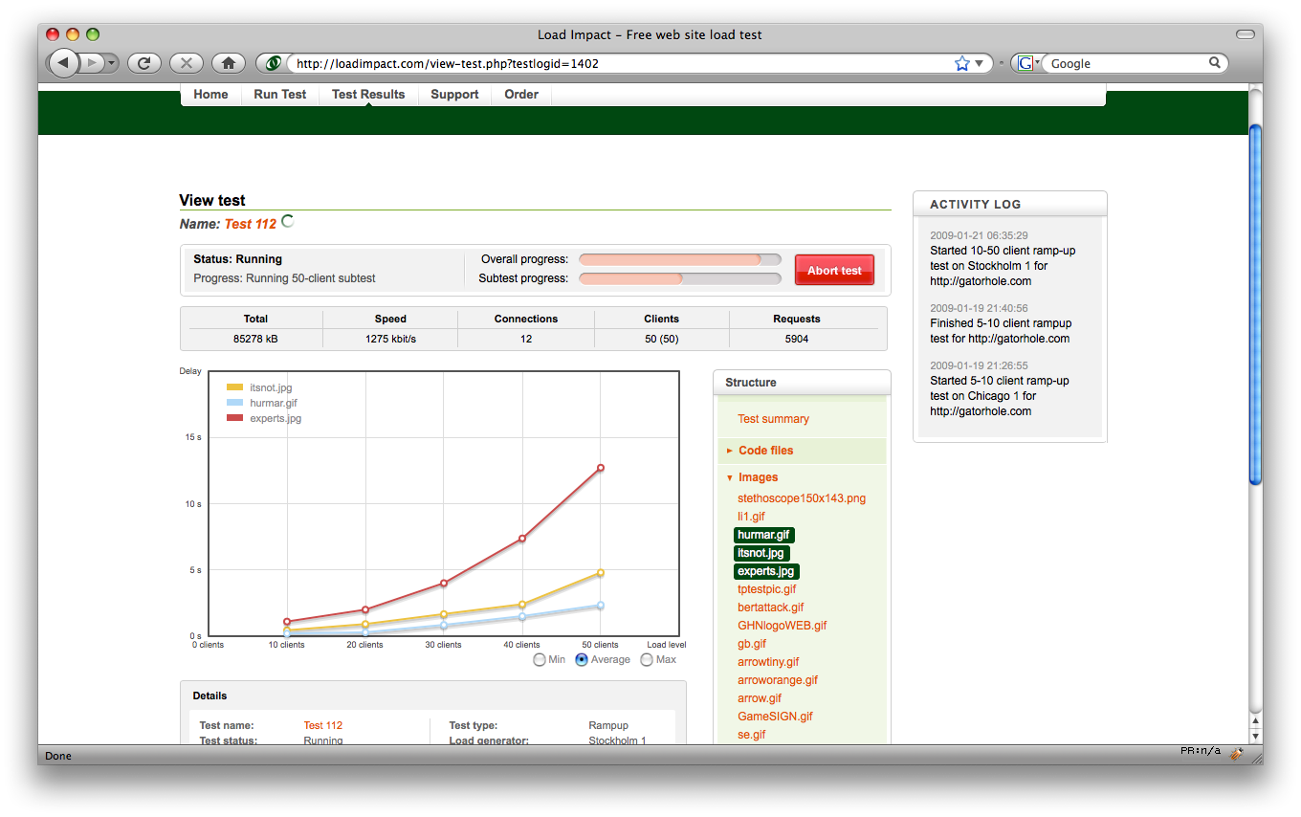
Task: Collapse the Images section
Action: 758,477
